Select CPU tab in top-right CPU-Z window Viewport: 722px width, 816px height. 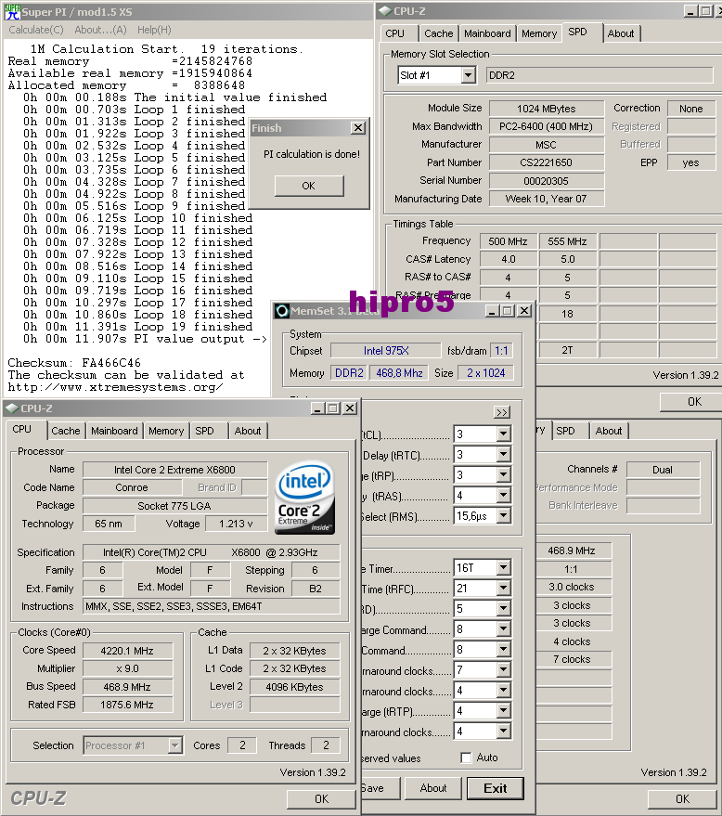pos(394,33)
